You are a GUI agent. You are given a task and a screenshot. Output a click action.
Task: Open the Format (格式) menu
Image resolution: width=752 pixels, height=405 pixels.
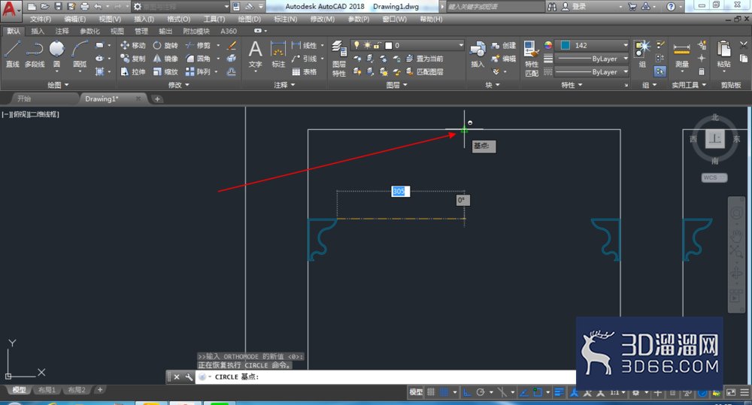(x=178, y=20)
